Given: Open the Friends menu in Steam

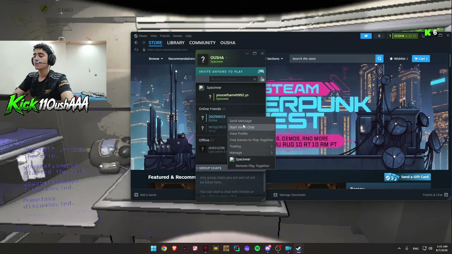Looking at the screenshot, I should click(165, 36).
